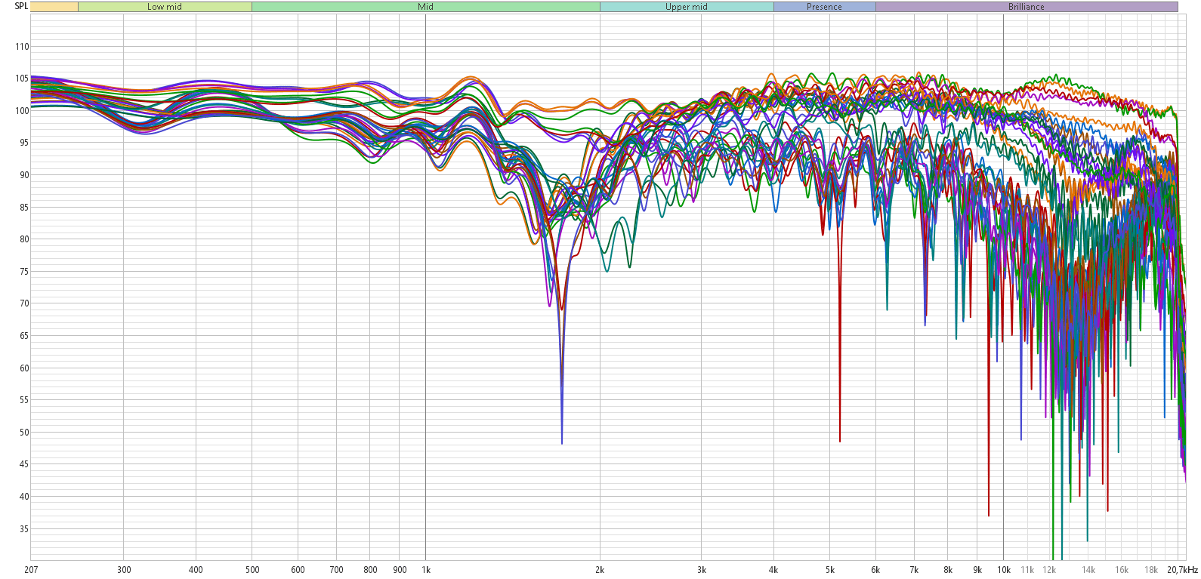This screenshot has height=579, width=1201.
Task: Click the 9k frequency axis label
Action: point(977,570)
